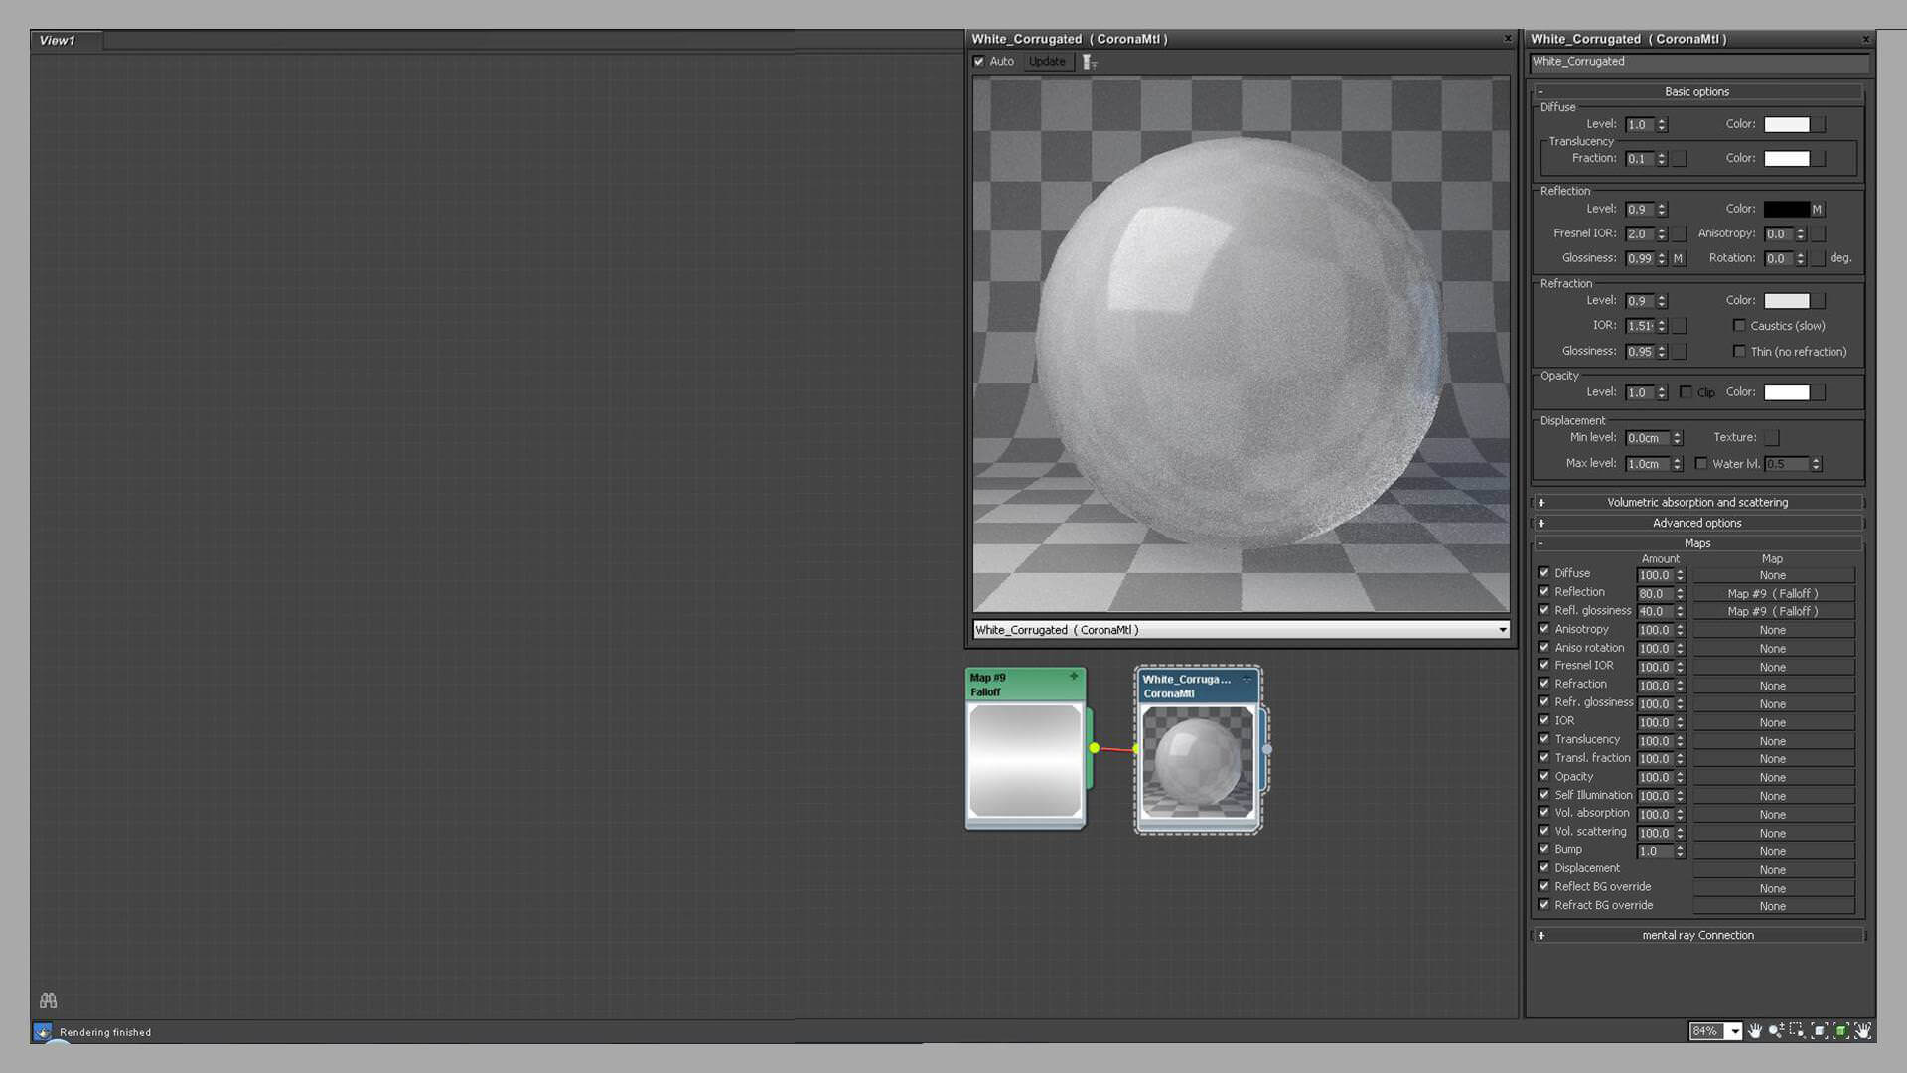This screenshot has width=1907, height=1073.
Task: Collapse the Basic options rollout
Action: click(1696, 92)
